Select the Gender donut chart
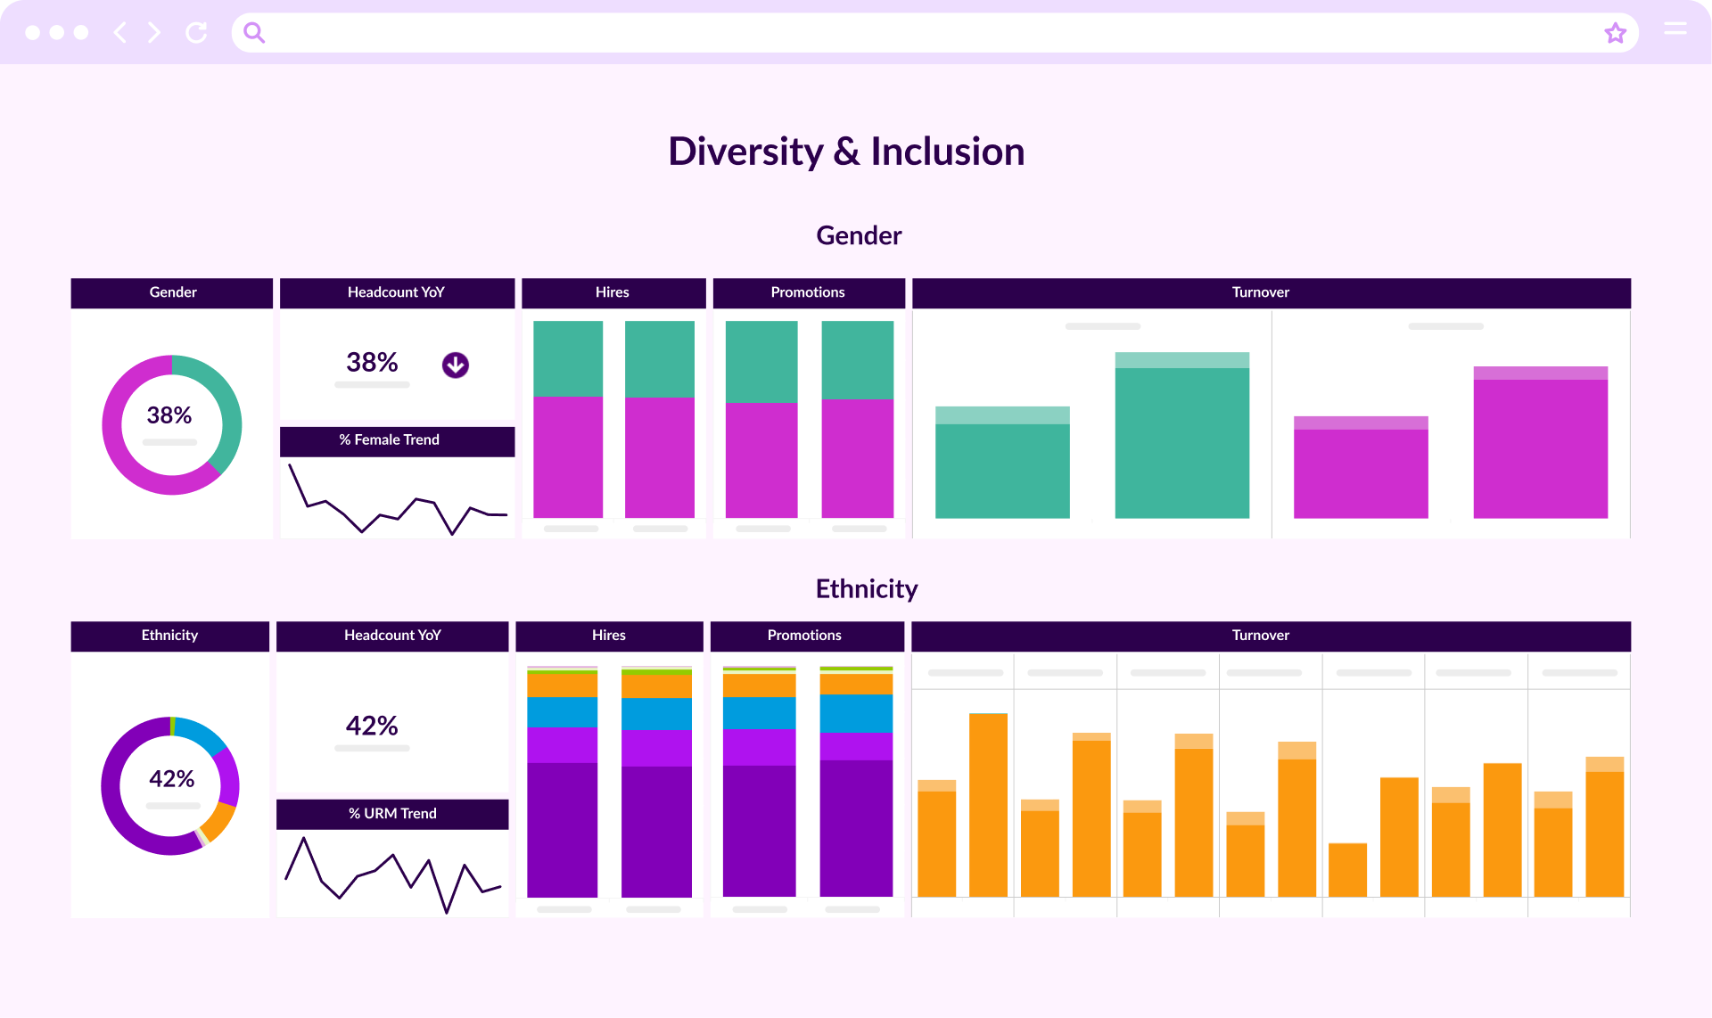The image size is (1712, 1018). [172, 424]
